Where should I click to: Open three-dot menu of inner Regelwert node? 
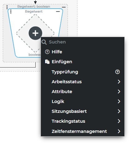(x=11, y=11)
